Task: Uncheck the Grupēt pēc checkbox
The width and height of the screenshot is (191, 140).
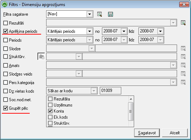Action: (5, 108)
